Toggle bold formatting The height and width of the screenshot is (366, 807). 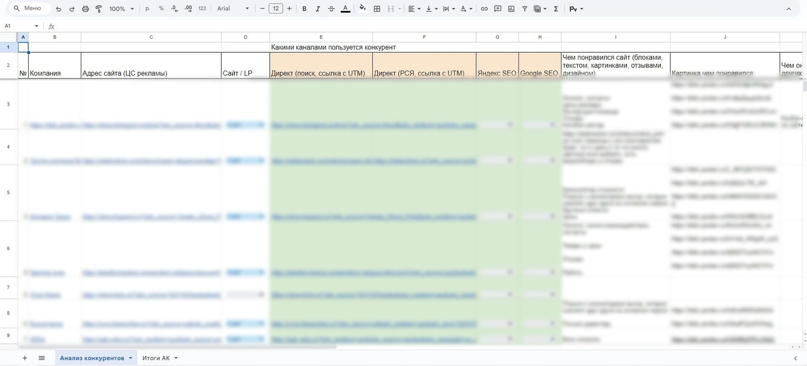click(x=304, y=9)
